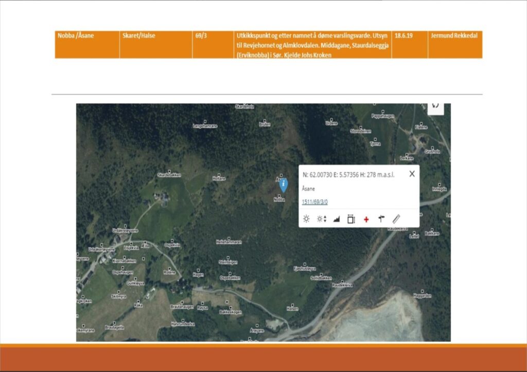Image resolution: width=527 pixels, height=372 pixels.
Task: Select the ruler measure tool icon
Action: 396,219
